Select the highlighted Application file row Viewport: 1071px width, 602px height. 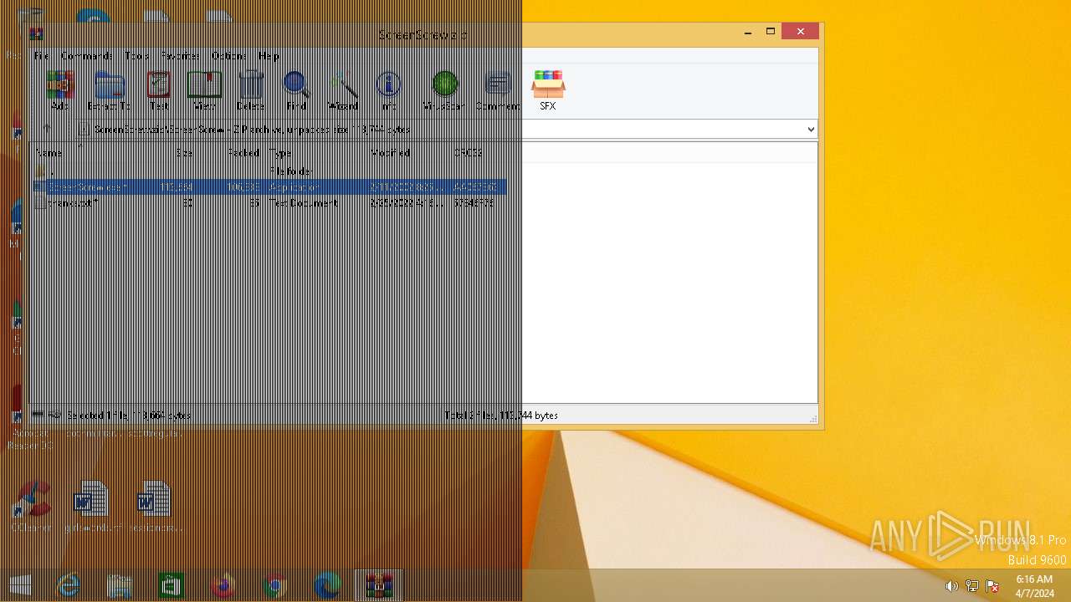(268, 186)
